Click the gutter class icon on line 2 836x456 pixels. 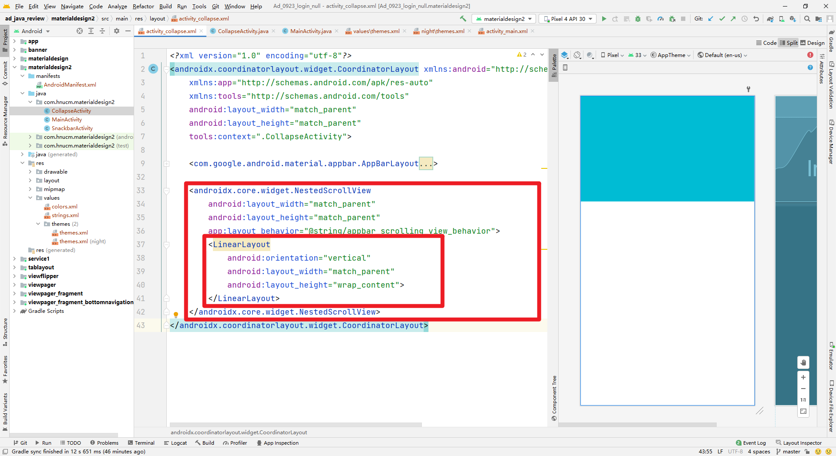[153, 69]
